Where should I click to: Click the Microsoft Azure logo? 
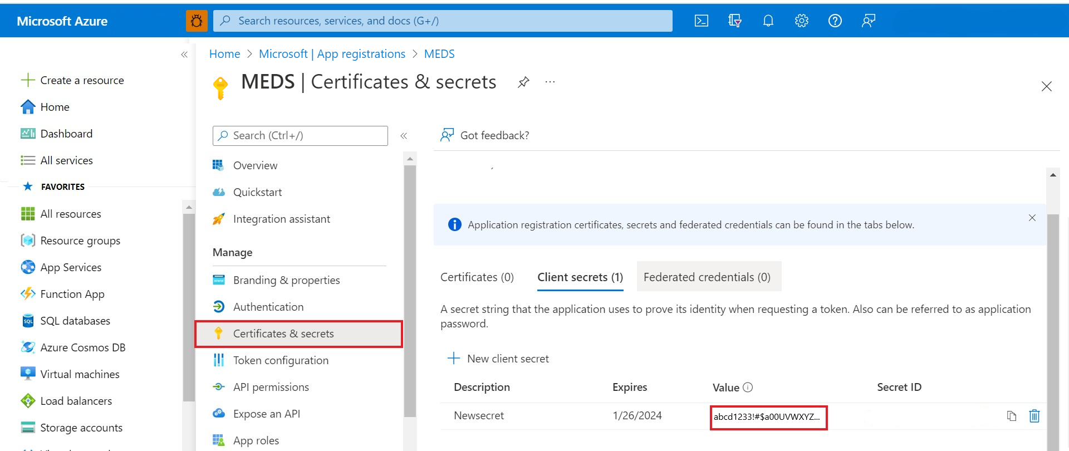pyautogui.click(x=62, y=21)
